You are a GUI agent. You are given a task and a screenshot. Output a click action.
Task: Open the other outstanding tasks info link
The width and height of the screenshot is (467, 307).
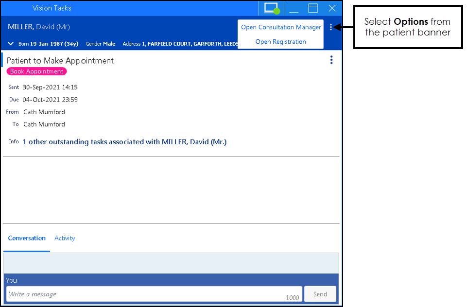point(124,142)
